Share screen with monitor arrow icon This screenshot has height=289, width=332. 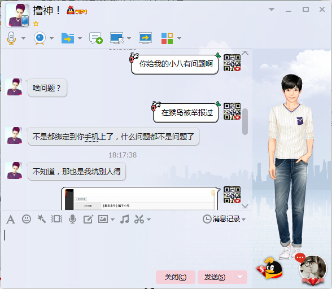[145, 38]
